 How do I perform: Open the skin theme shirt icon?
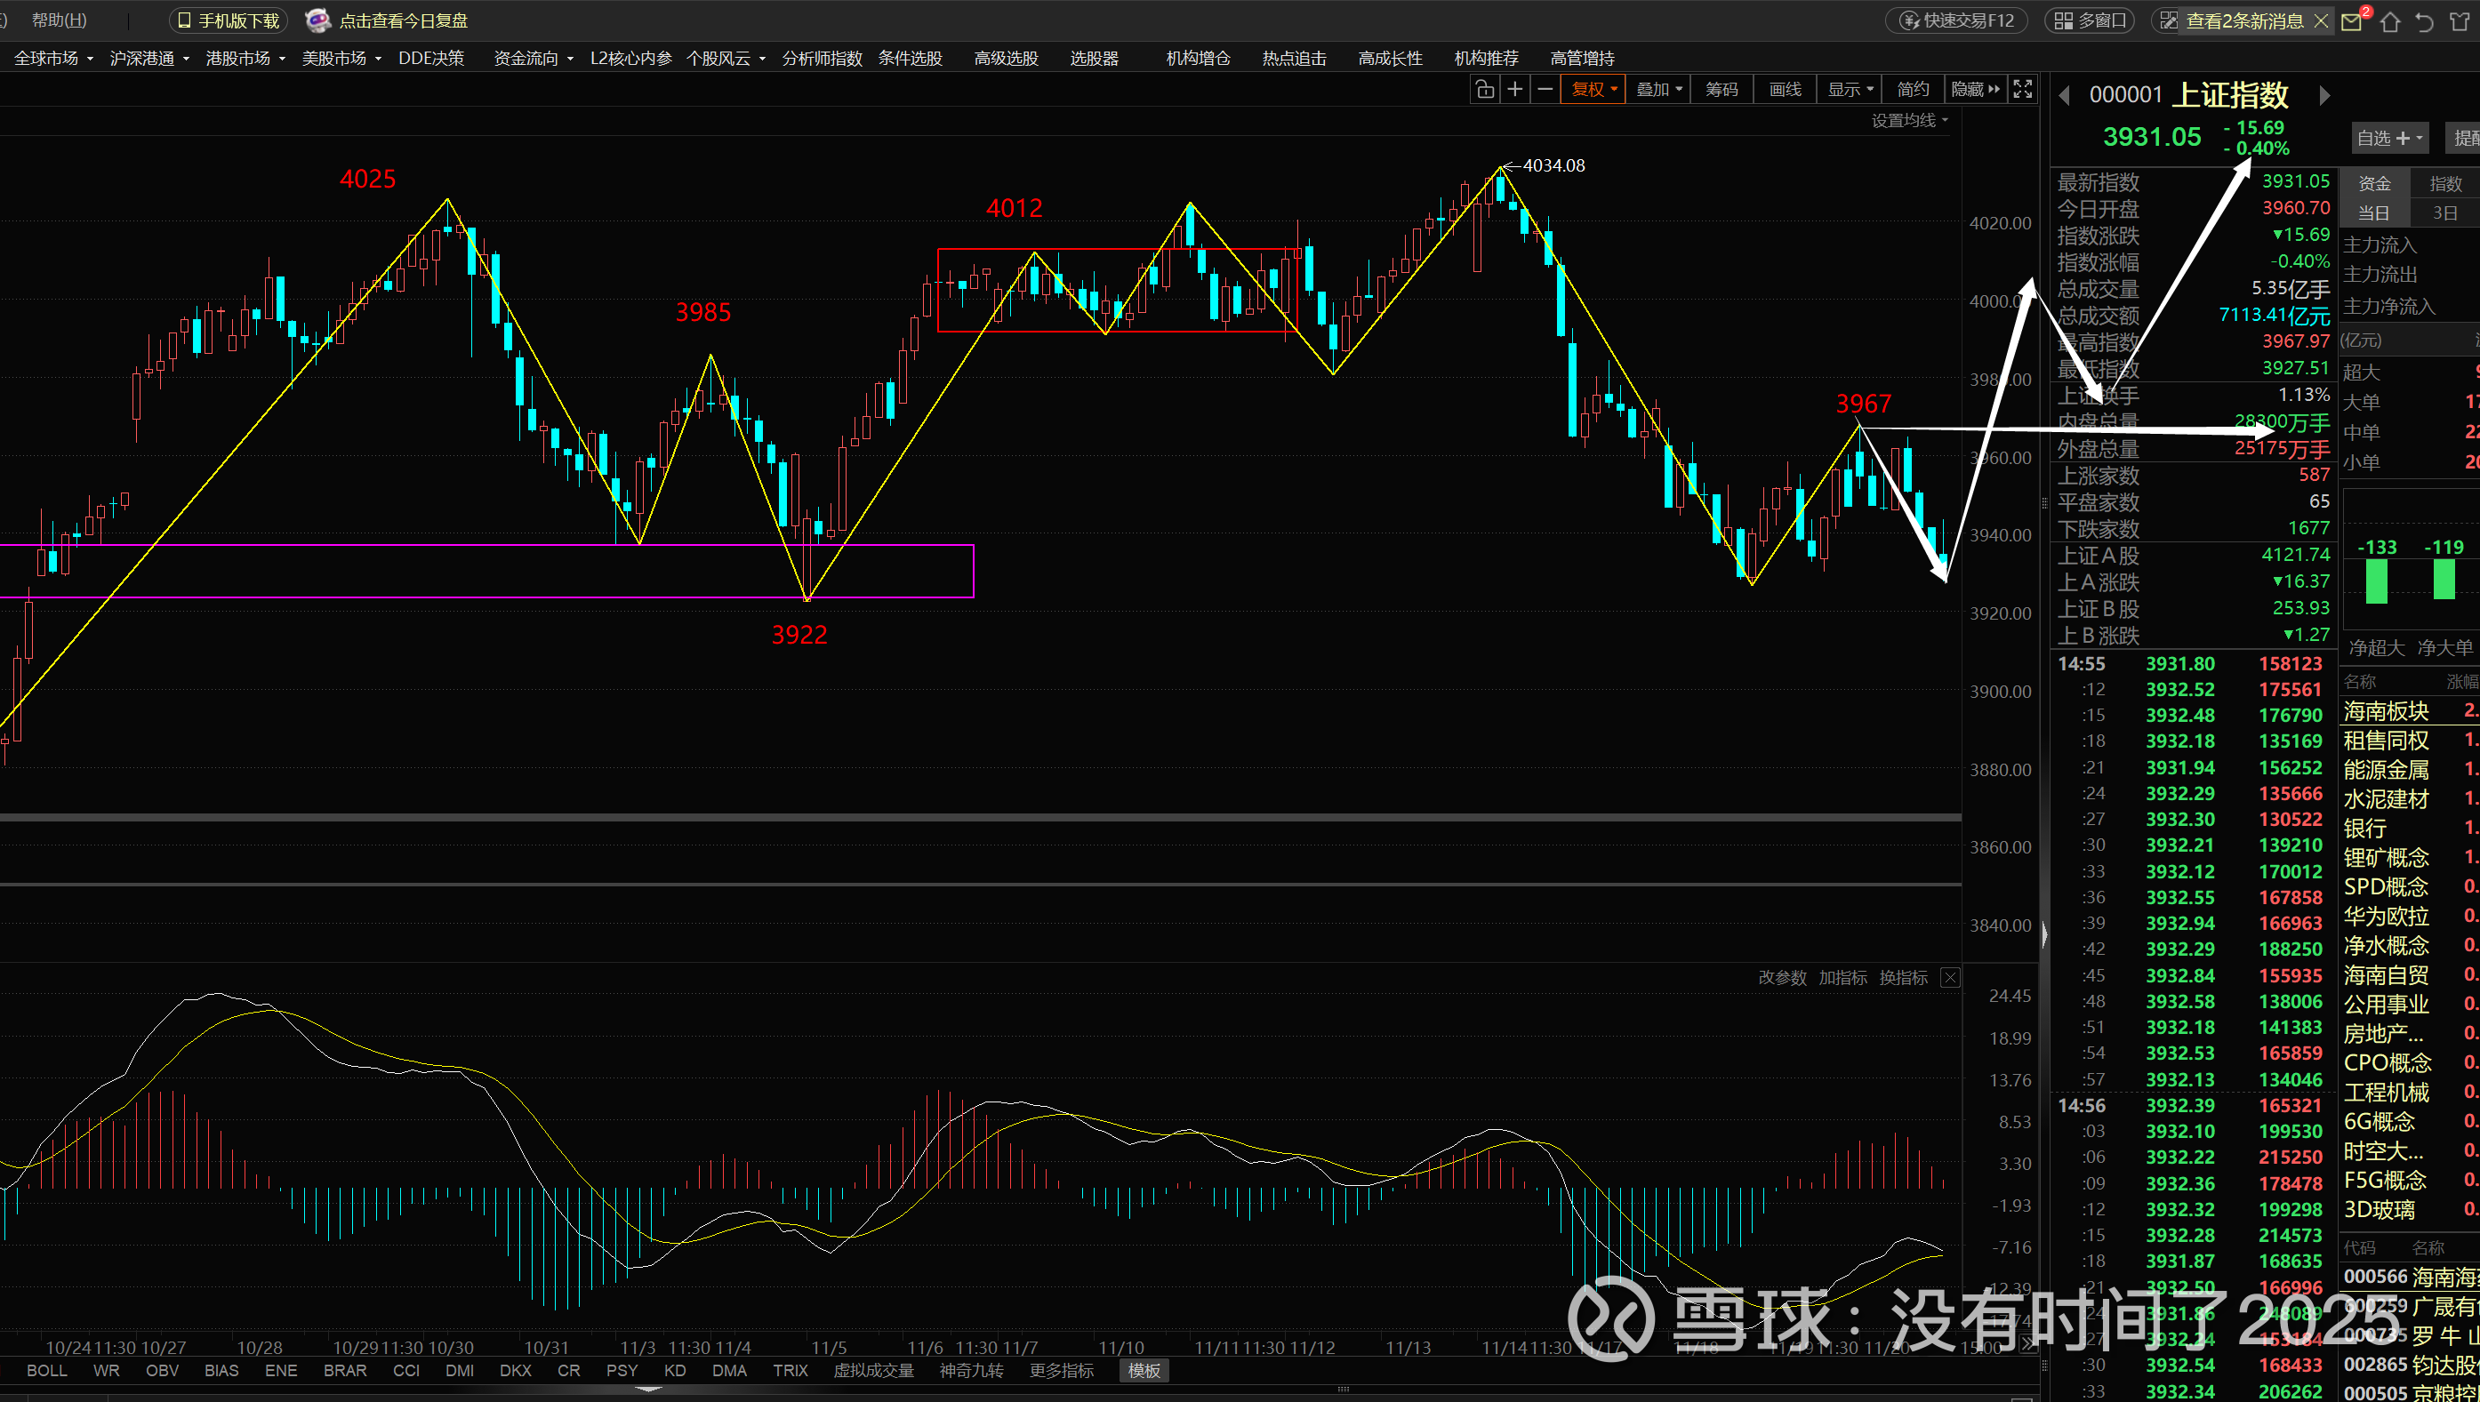coord(2459,21)
